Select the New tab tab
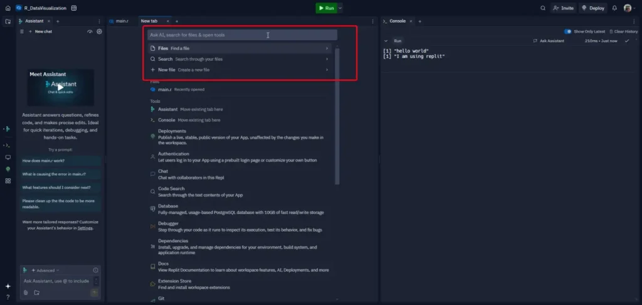642x305 pixels. 149,21
